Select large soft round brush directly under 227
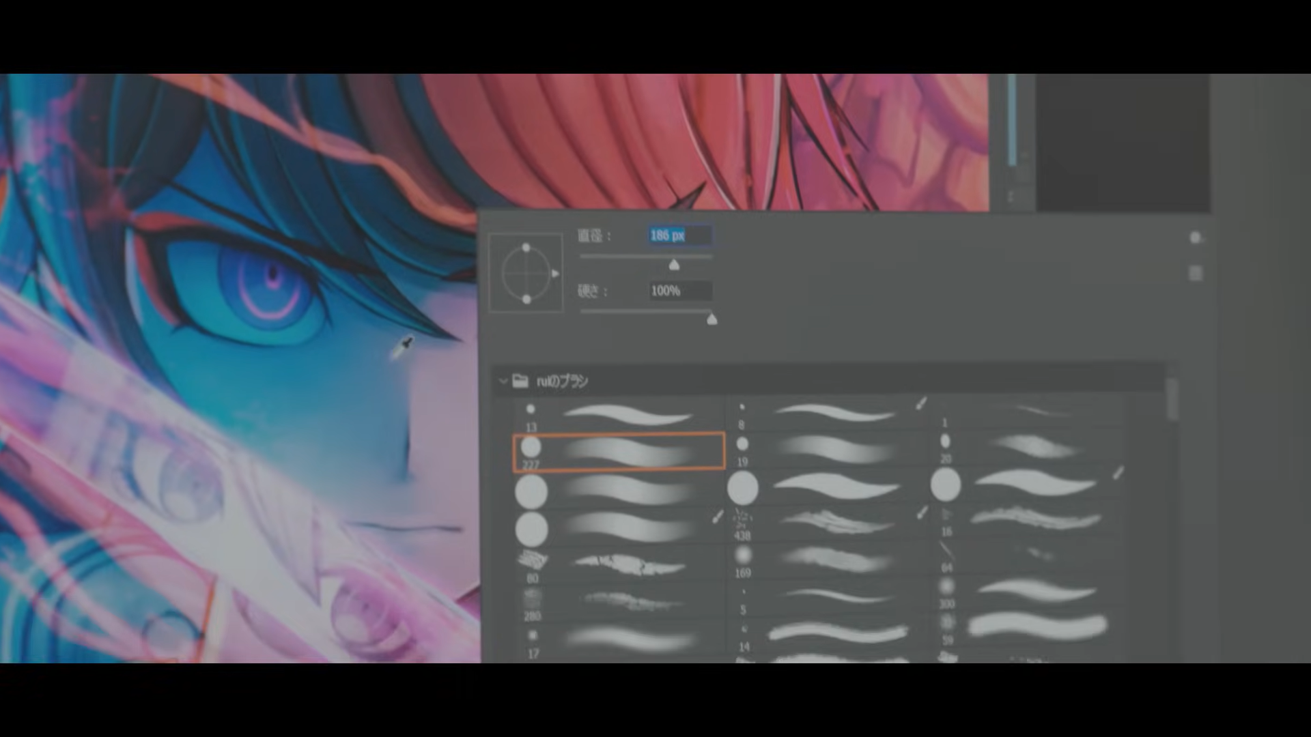 tap(619, 491)
